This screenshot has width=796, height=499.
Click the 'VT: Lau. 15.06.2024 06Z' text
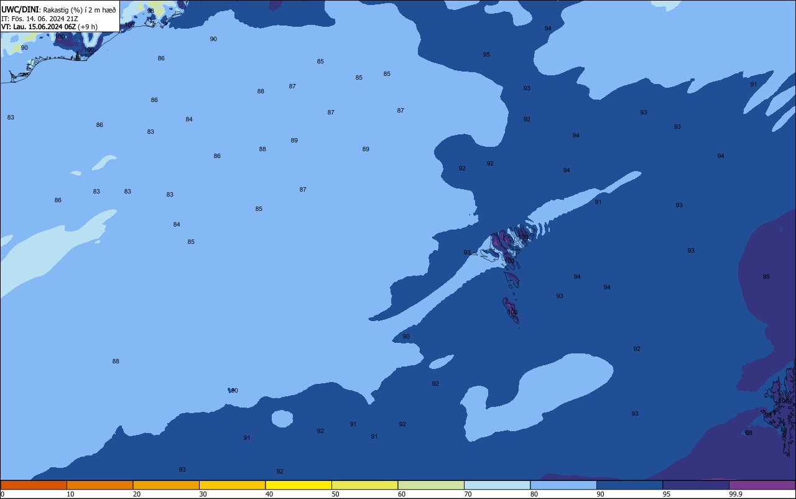tap(39, 27)
